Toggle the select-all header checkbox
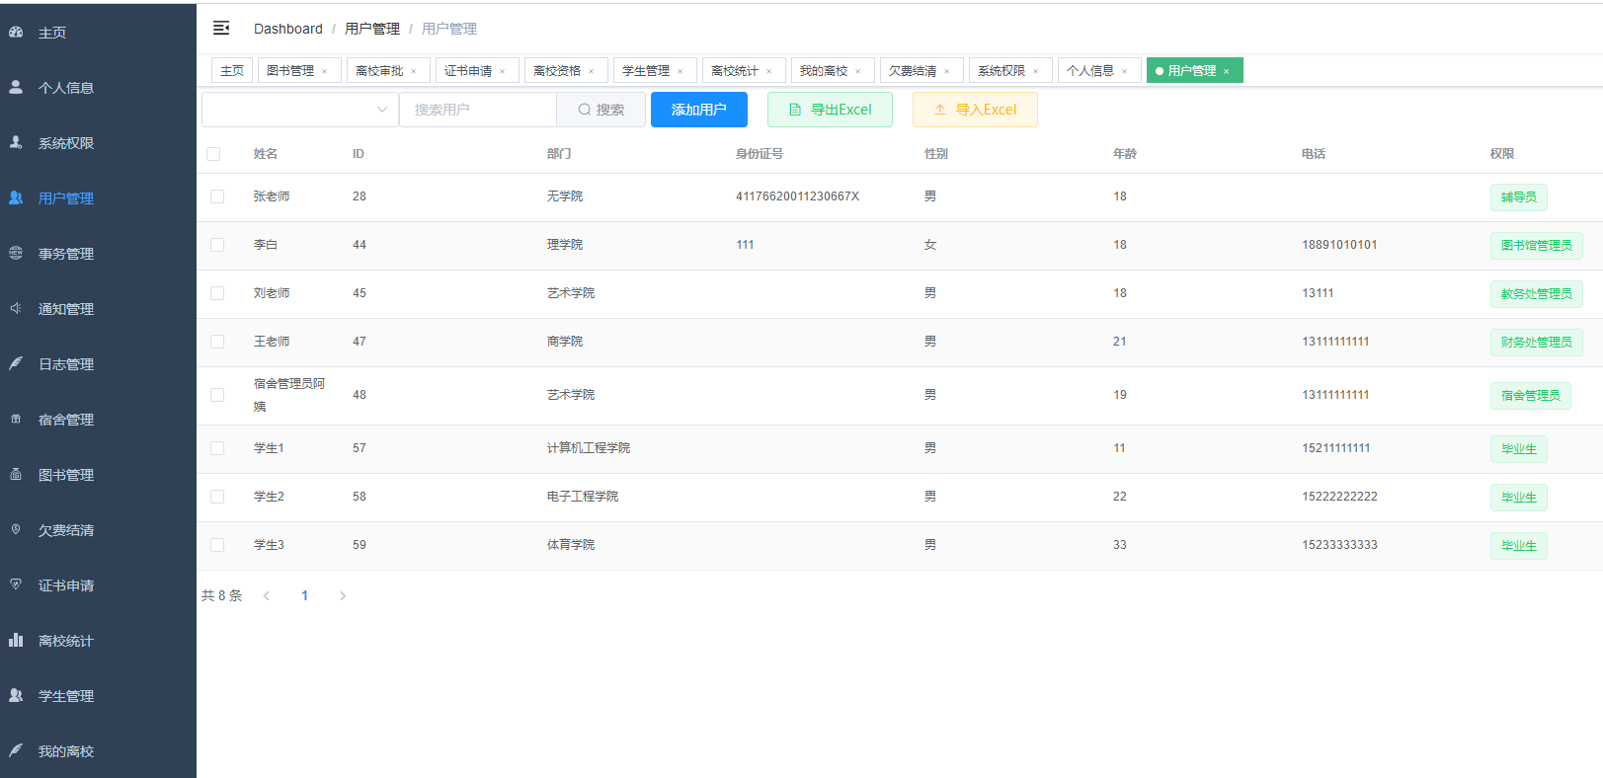1603x778 pixels. [x=213, y=154]
